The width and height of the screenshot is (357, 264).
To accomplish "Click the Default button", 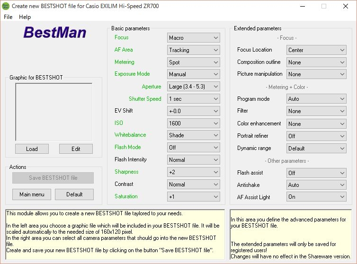I will tap(74, 194).
